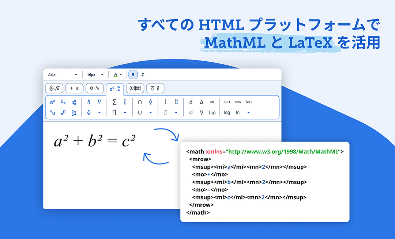Open the text color picker
Image resolution: width=395 pixels, height=239 pixels.
tap(118, 75)
